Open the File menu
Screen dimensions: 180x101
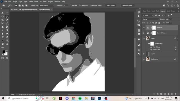(x=6, y=2)
